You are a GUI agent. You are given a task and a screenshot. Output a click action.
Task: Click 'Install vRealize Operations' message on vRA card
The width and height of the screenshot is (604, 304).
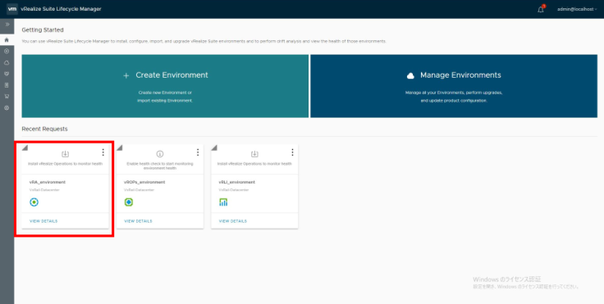65,164
